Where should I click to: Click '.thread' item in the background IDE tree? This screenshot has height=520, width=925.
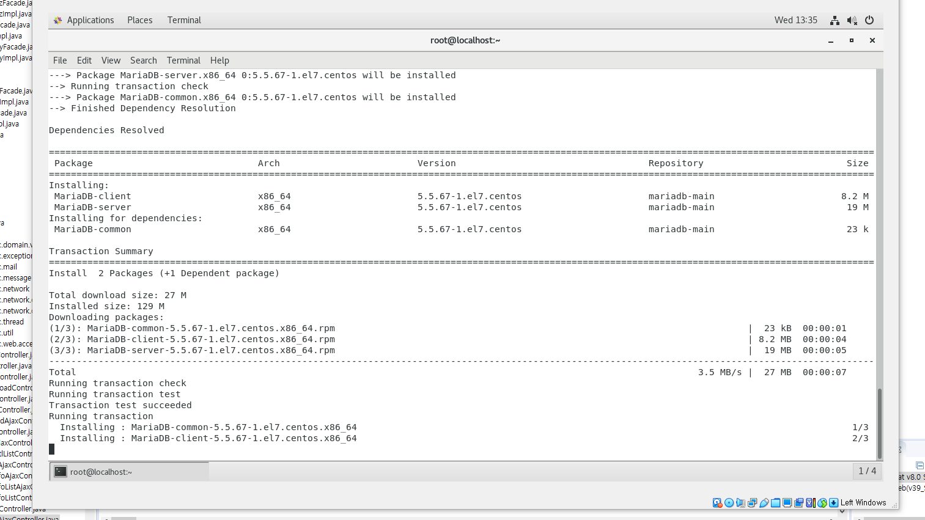12,322
